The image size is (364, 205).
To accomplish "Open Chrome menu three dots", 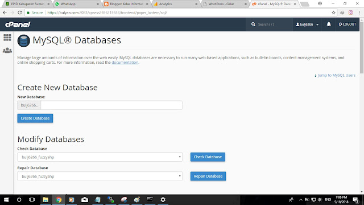I will point(359,13).
